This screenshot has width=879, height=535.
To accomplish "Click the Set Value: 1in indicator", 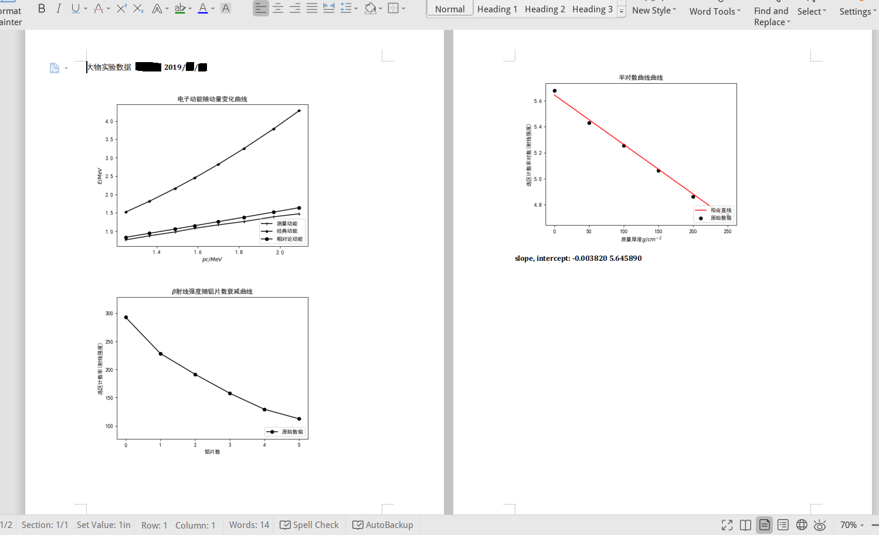I will pyautogui.click(x=104, y=525).
